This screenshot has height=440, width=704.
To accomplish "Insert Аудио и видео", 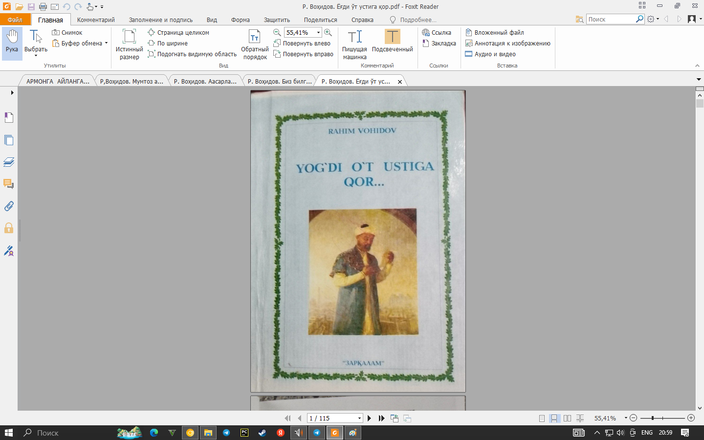I will 490,54.
